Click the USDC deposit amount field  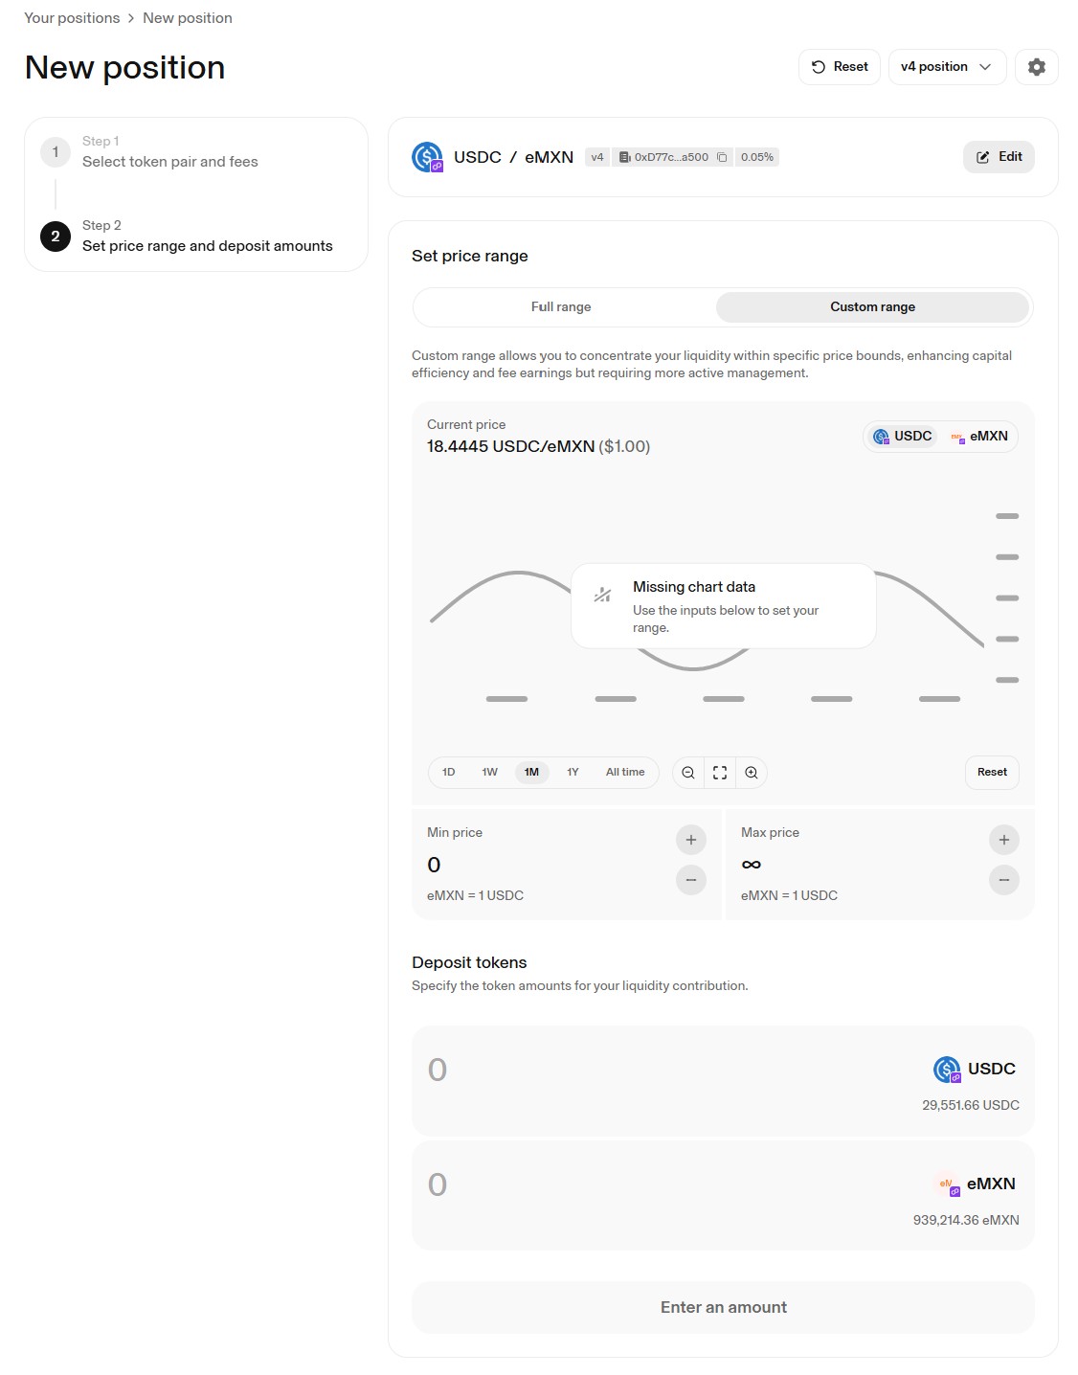click(x=622, y=1071)
